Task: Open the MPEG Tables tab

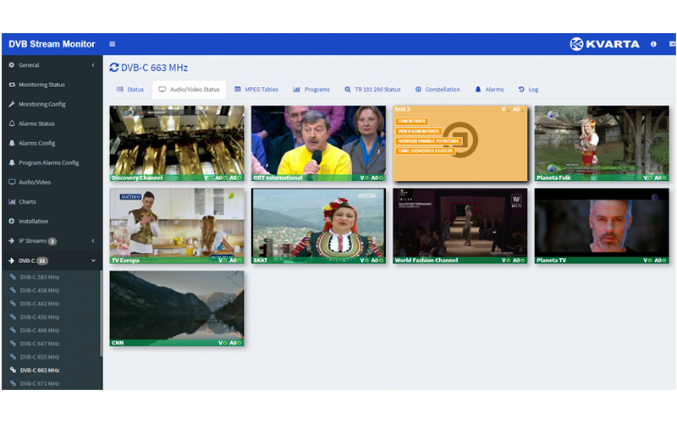Action: (256, 90)
